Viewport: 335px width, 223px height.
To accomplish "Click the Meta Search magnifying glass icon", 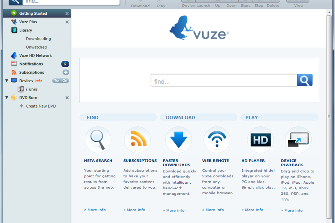I will point(98,140).
